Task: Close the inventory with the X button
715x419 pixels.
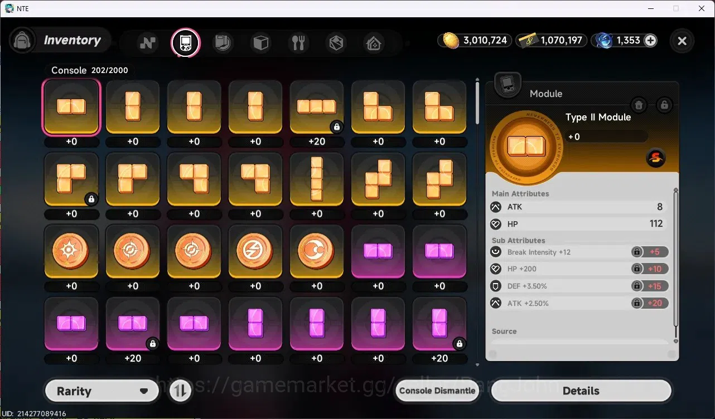Action: point(682,40)
